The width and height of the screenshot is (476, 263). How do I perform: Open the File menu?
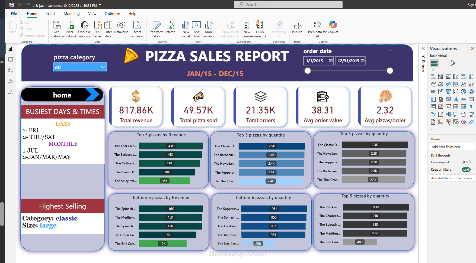(x=14, y=14)
